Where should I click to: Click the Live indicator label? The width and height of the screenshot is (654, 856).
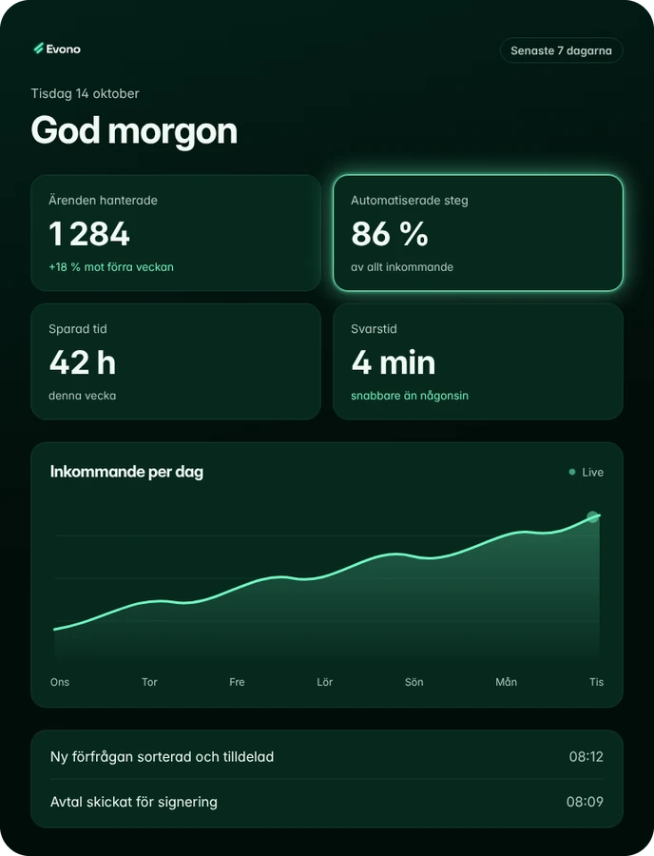(592, 472)
